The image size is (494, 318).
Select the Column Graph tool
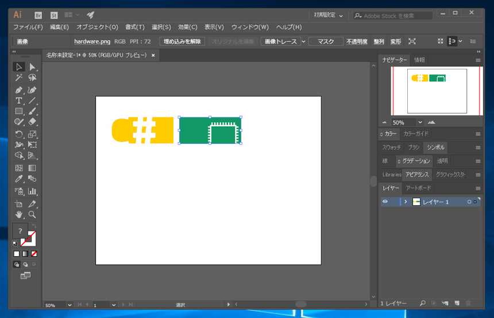click(32, 191)
